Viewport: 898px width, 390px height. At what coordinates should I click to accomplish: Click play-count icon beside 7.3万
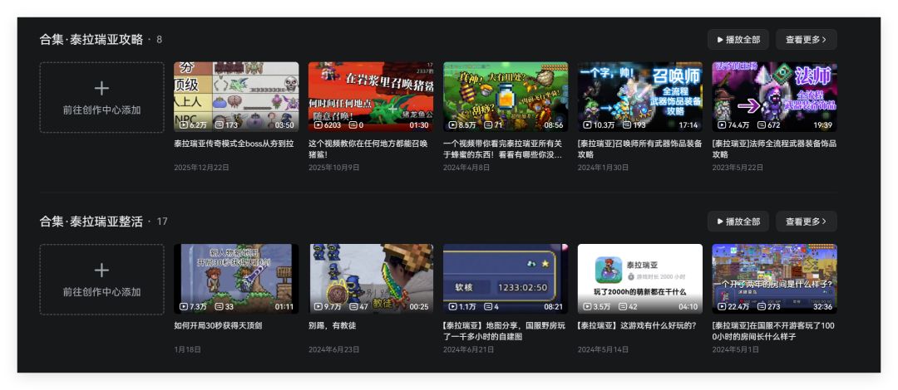pyautogui.click(x=183, y=306)
